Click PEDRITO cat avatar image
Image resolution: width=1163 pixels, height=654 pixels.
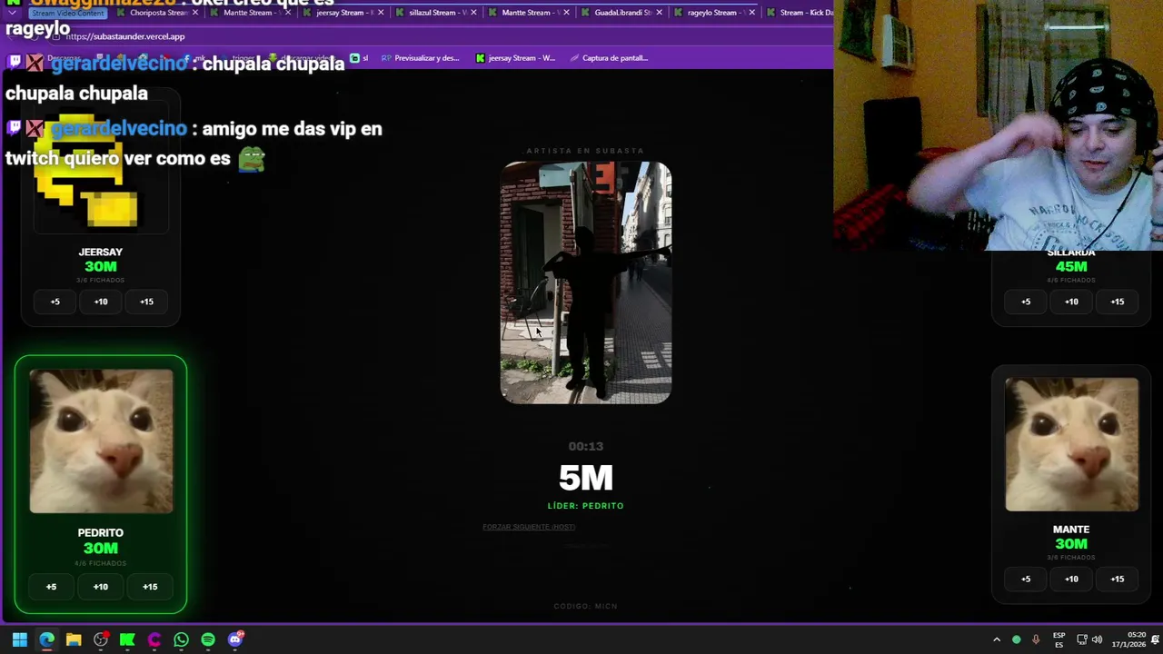[101, 441]
